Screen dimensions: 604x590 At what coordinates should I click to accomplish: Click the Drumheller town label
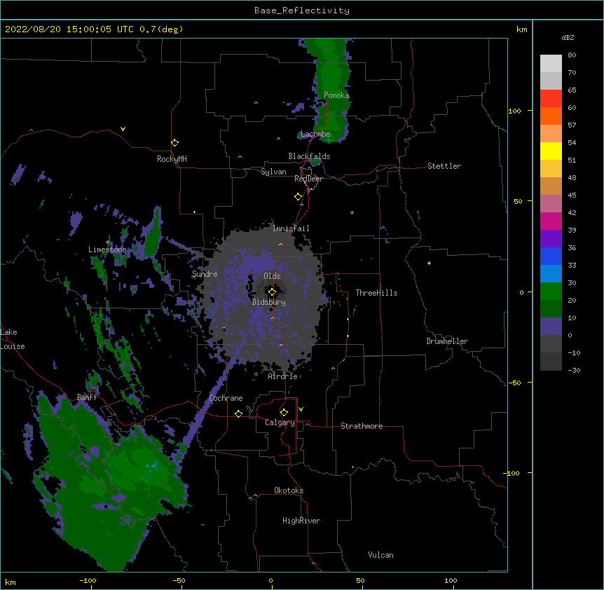[x=447, y=341]
